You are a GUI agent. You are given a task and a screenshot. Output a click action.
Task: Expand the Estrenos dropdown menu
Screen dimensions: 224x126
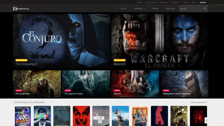[139, 9]
